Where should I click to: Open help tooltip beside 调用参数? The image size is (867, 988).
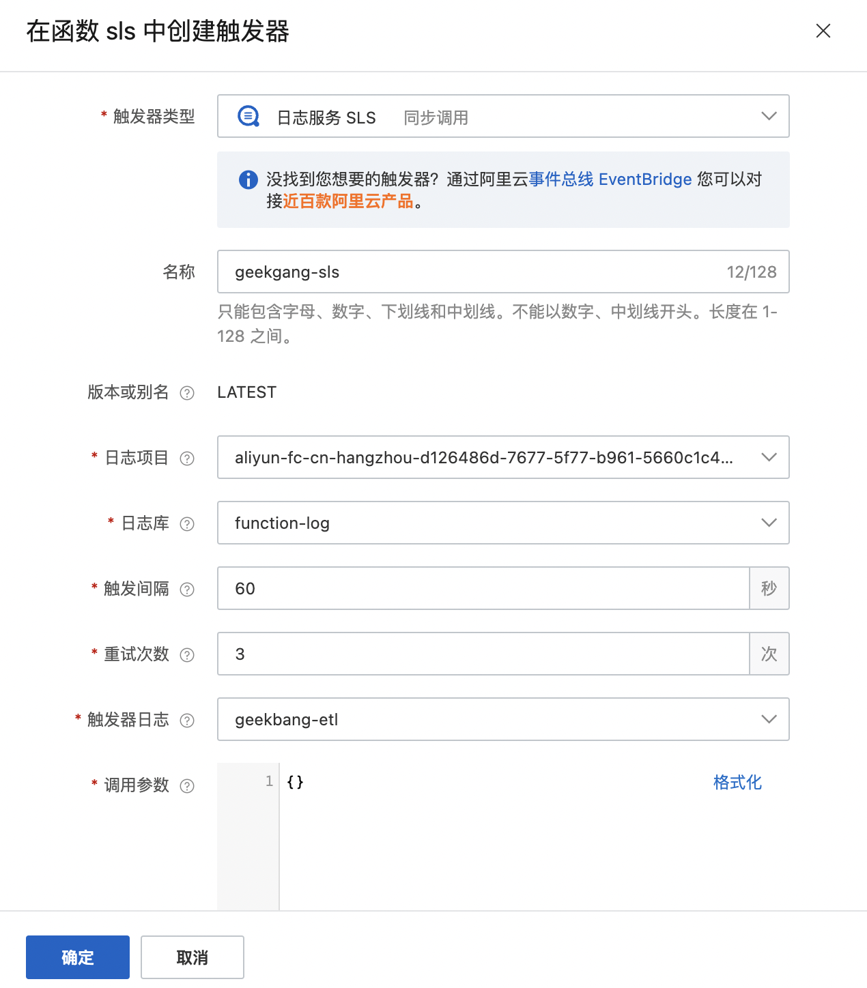coord(187,786)
